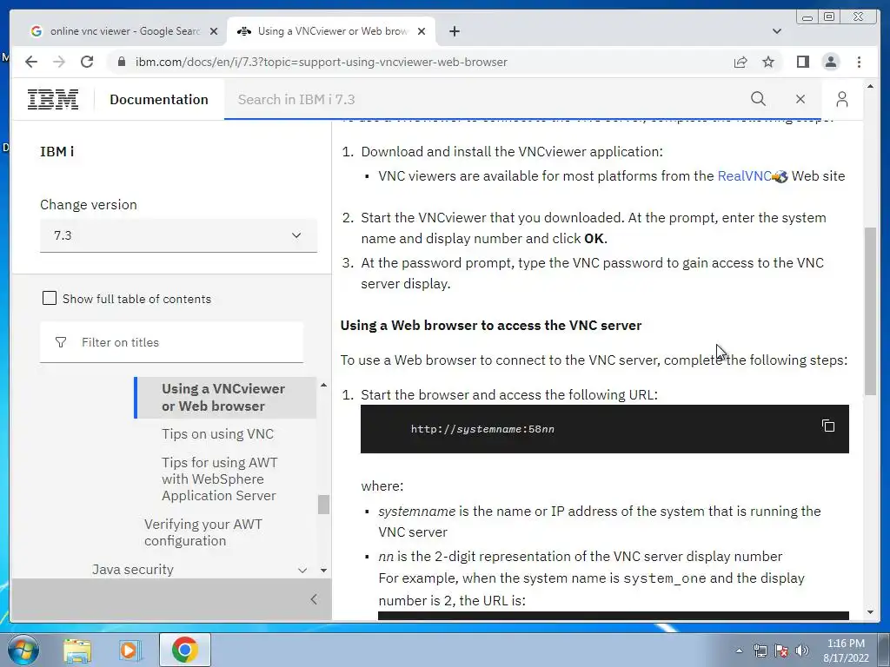Open the RealVNC link

pos(744,175)
